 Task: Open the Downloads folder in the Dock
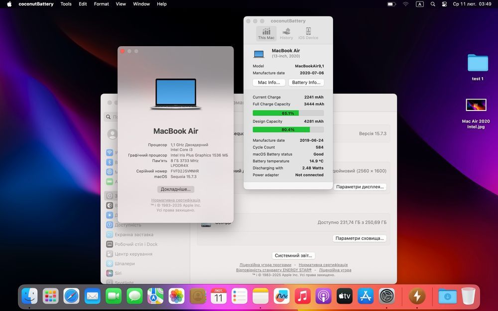[x=448, y=297]
